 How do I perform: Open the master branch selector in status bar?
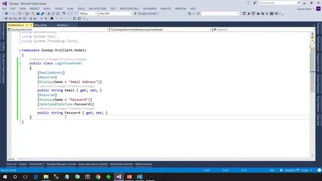(x=305, y=170)
